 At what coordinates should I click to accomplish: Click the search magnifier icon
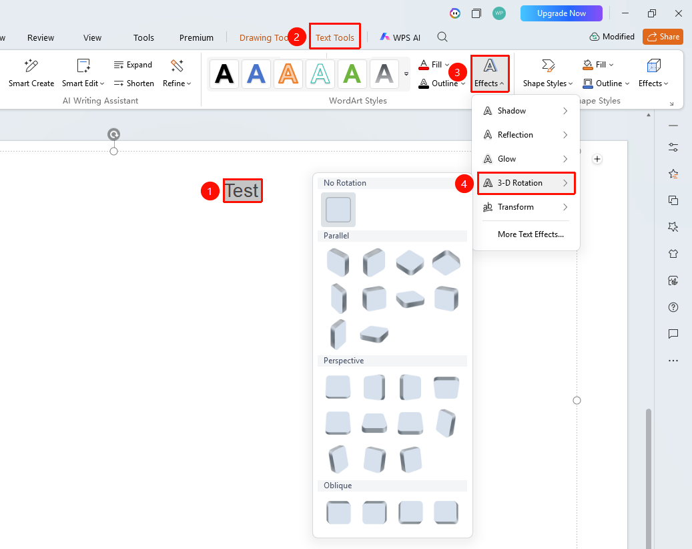(442, 37)
